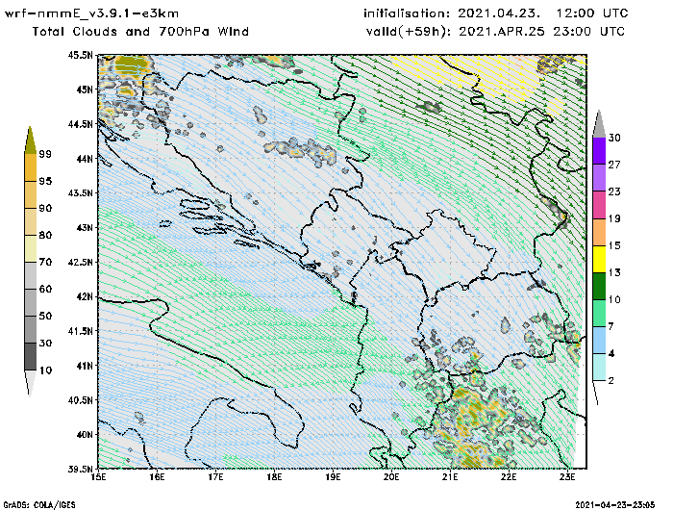This screenshot has height=510, width=673.
Task: Select the olive swatch above 99 on cloud scale
Action: (30, 140)
